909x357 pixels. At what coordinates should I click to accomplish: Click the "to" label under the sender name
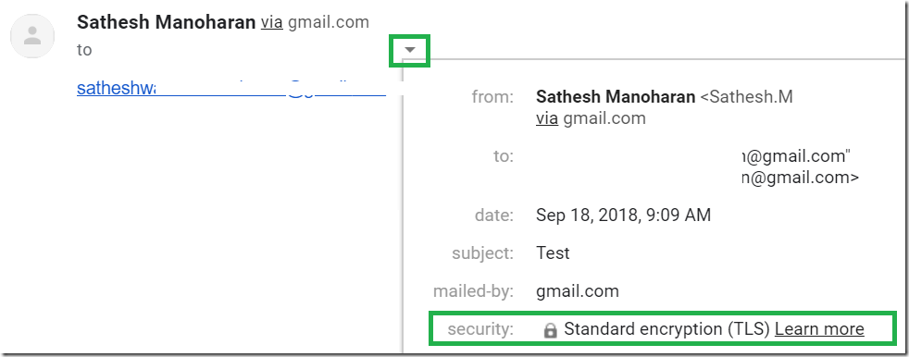coord(84,51)
